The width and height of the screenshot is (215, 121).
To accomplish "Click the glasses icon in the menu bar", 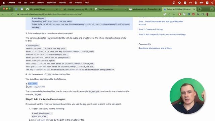I will (190, 3).
